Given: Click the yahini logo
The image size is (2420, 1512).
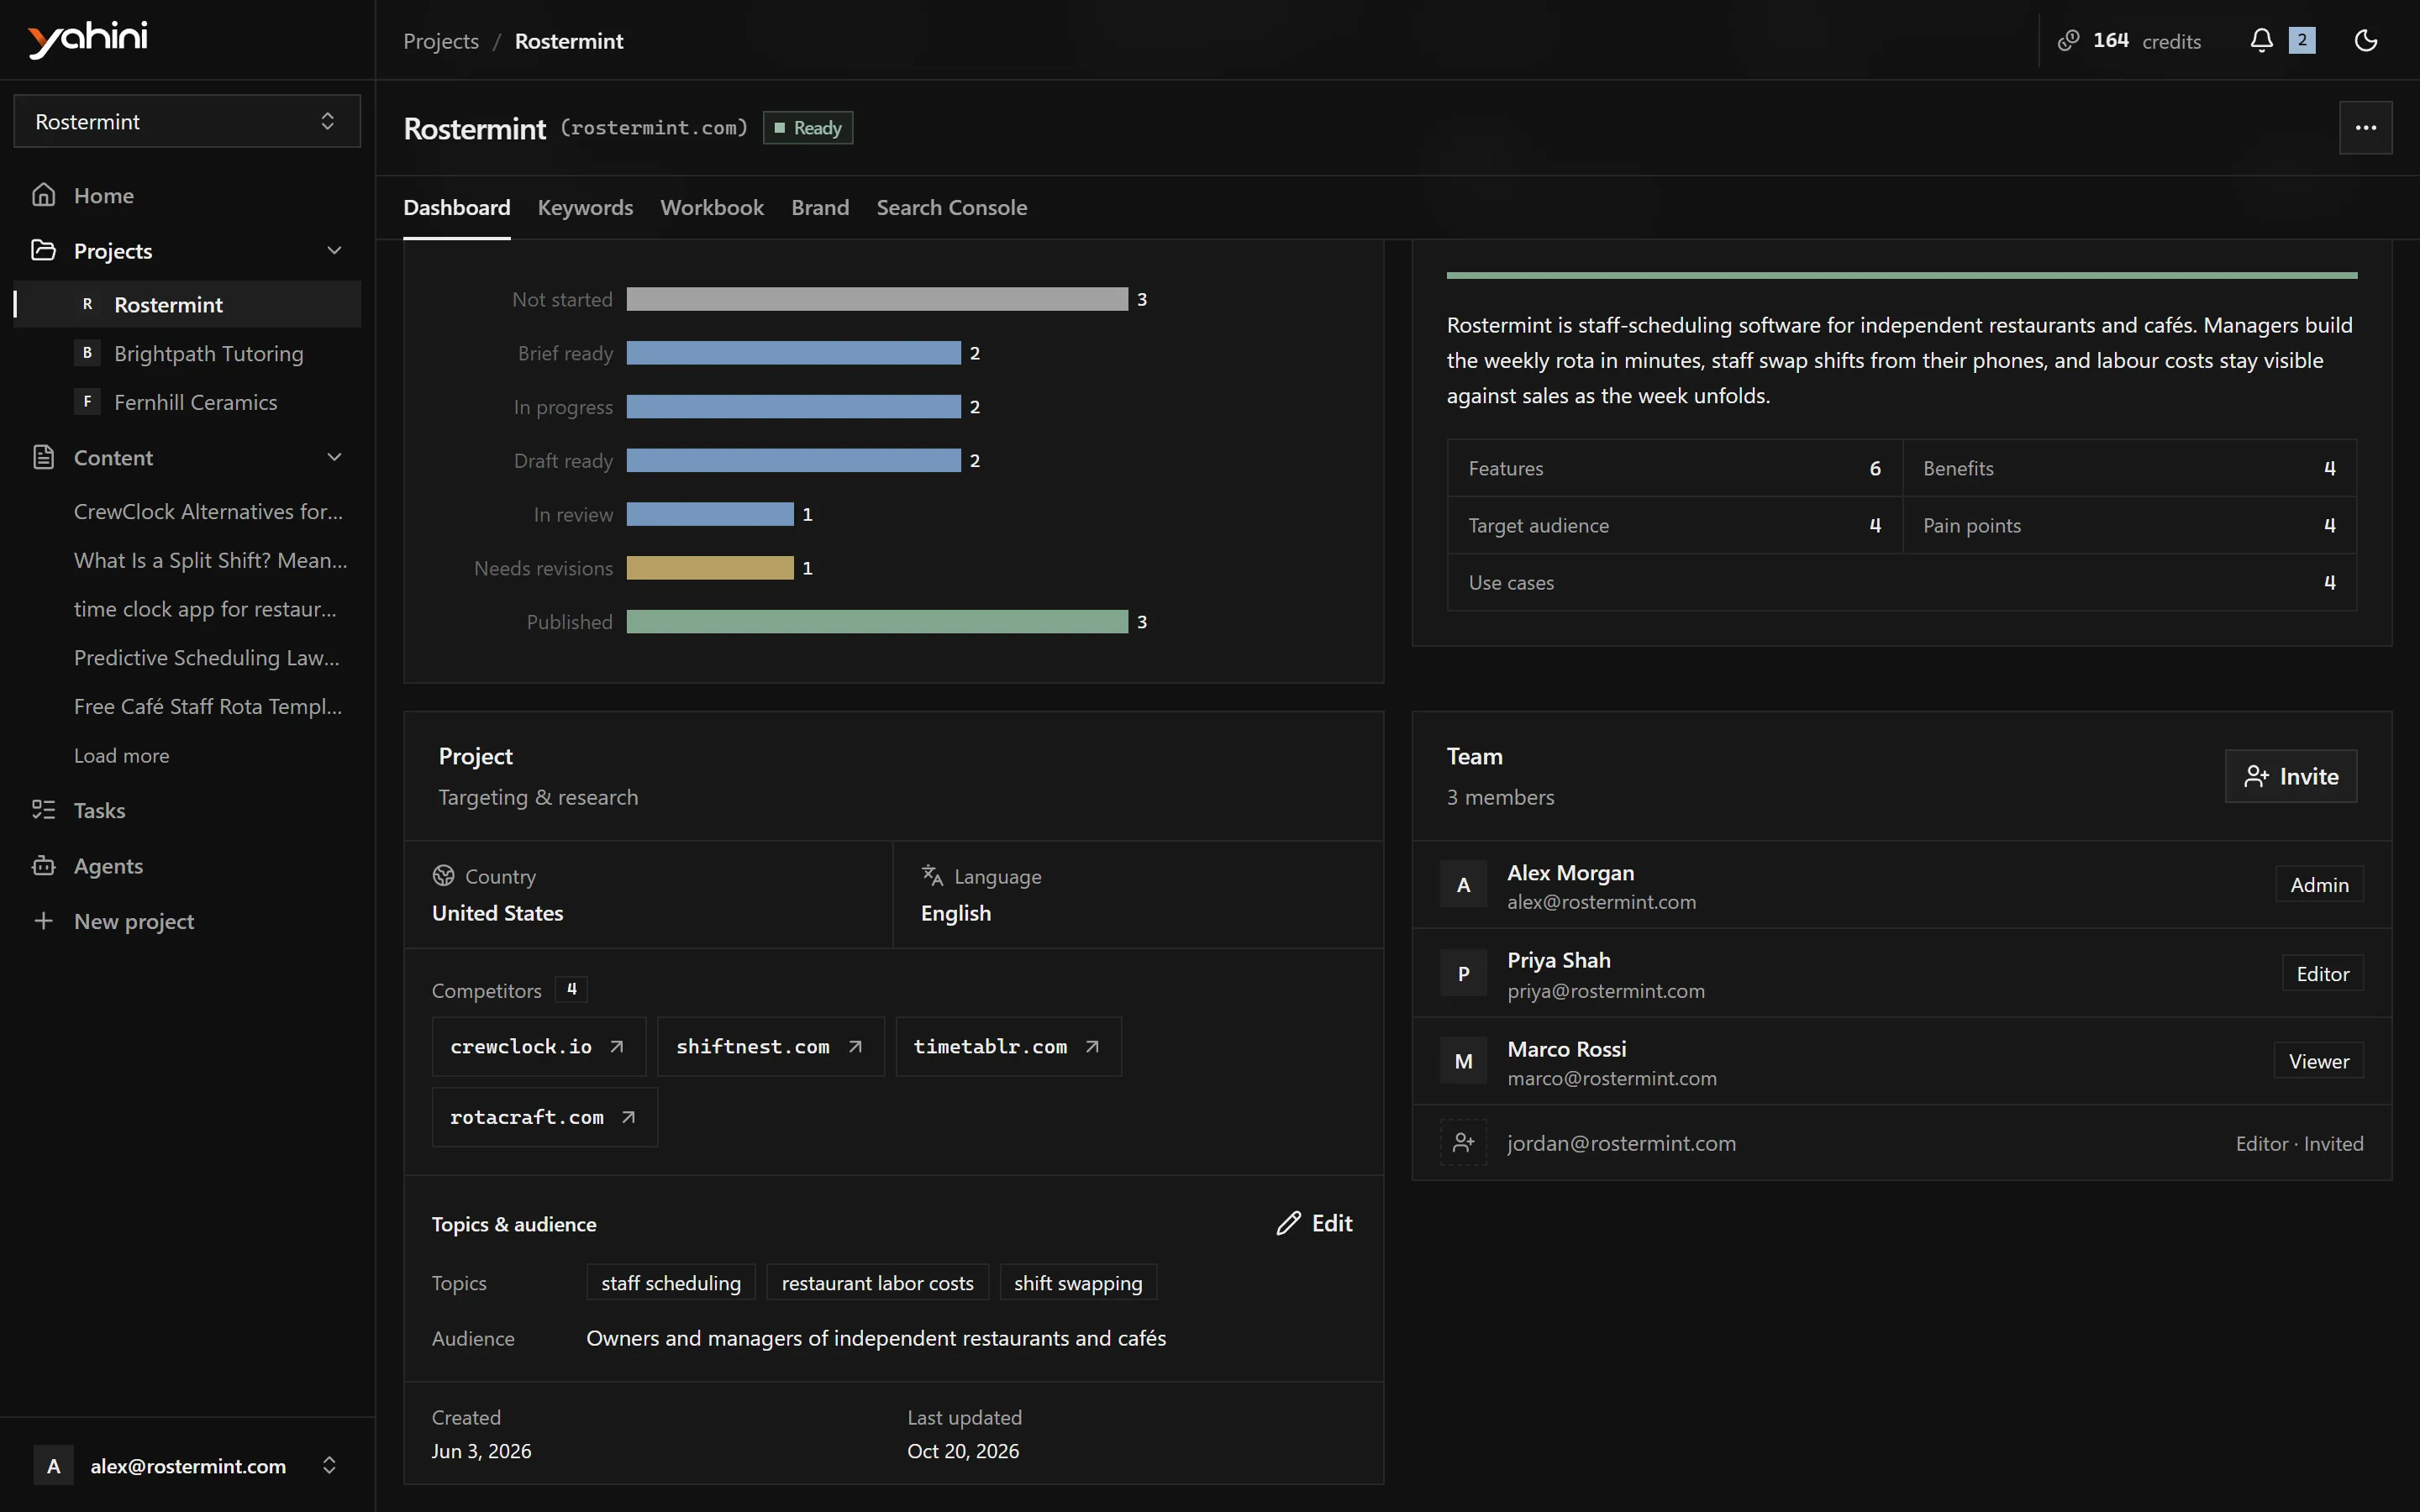Looking at the screenshot, I should click(88, 39).
